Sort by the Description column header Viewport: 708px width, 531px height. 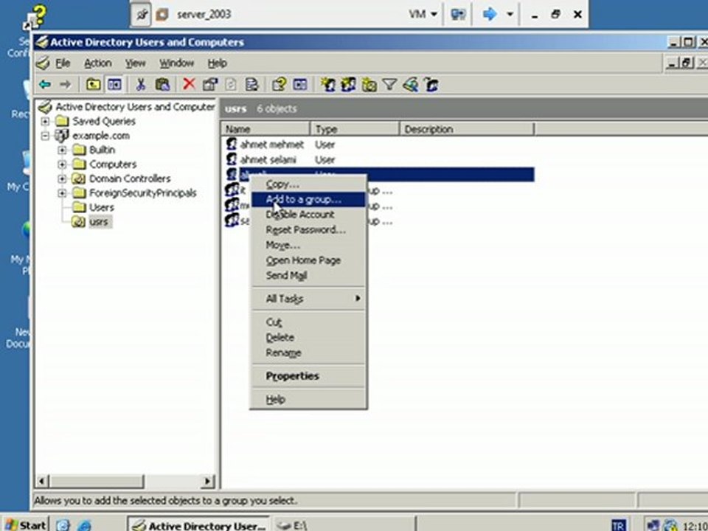click(466, 129)
